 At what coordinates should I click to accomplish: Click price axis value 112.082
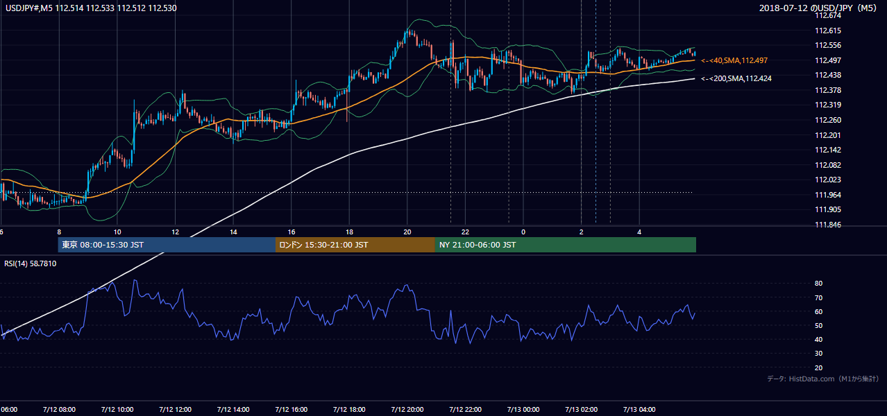click(x=828, y=165)
